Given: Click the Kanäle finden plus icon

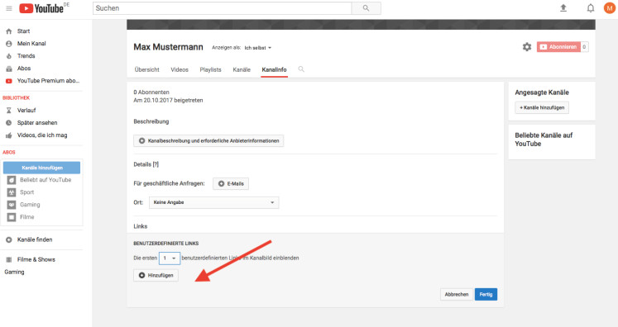Looking at the screenshot, I should point(8,239).
